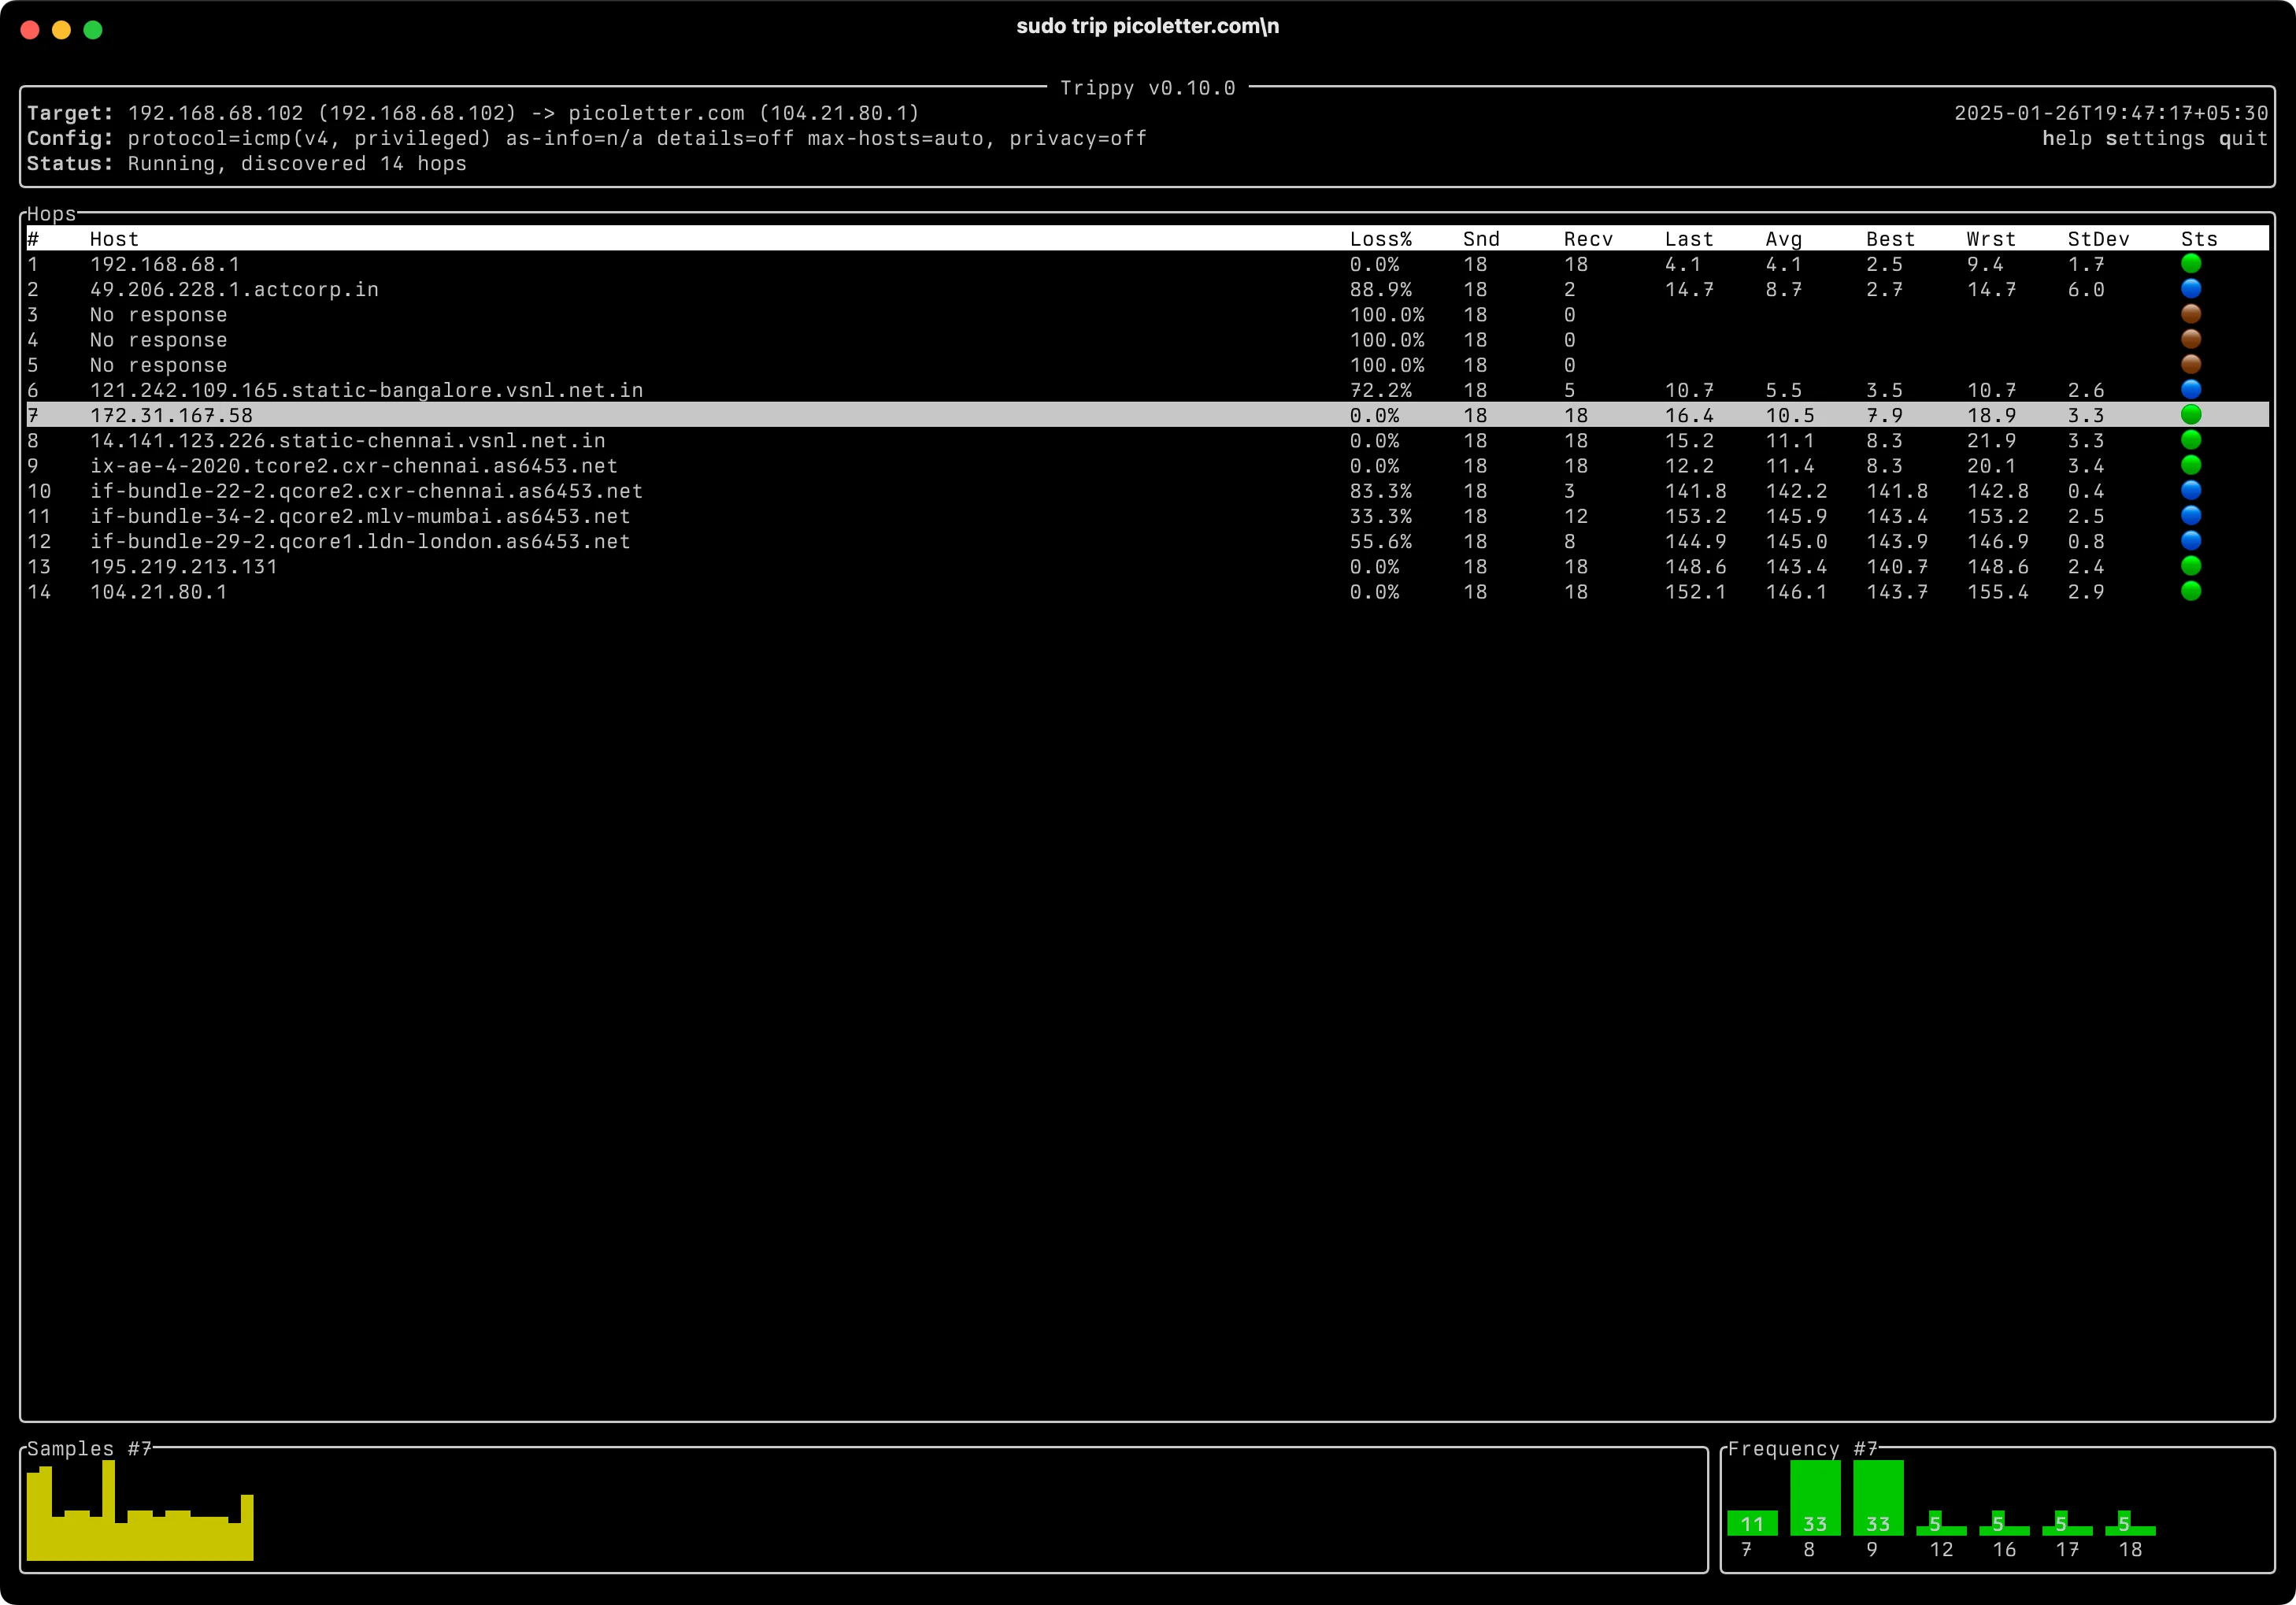The width and height of the screenshot is (2296, 1605).
Task: Click the green macOS fullscreen window button
Action: pyautogui.click(x=93, y=30)
